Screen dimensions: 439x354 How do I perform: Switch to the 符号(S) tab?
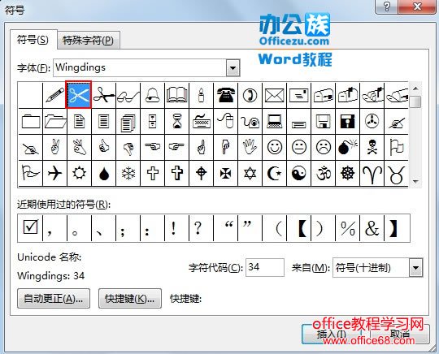(x=33, y=40)
